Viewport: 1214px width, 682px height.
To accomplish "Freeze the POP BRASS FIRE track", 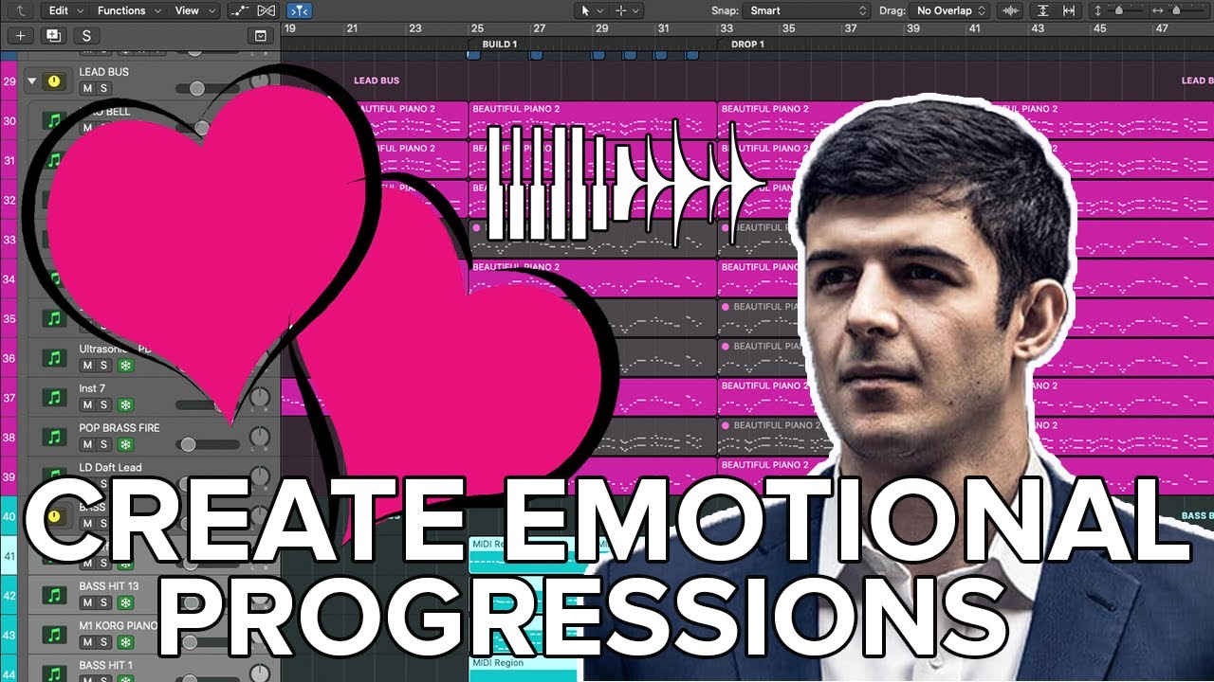I will [x=125, y=444].
